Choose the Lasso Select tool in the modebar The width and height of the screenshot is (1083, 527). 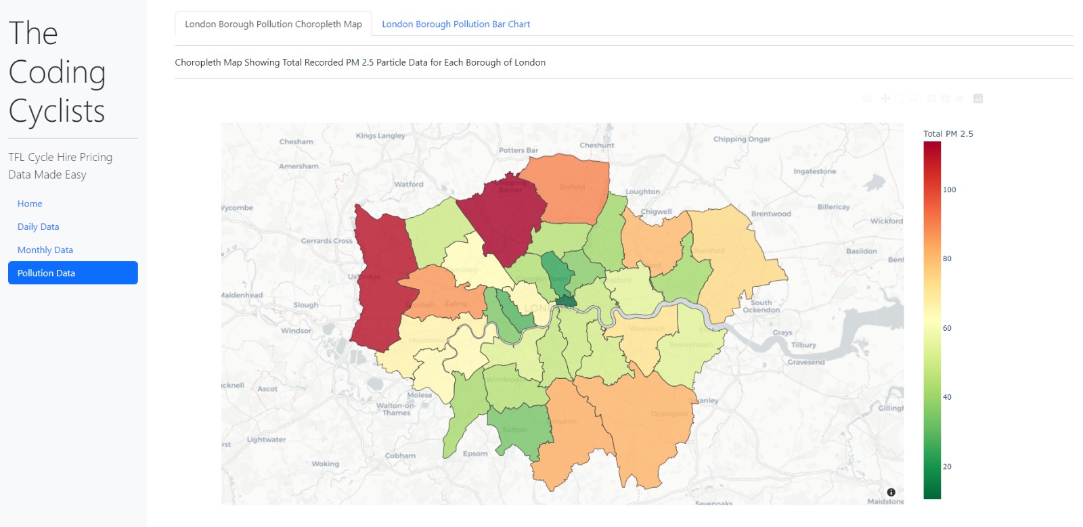pos(913,99)
